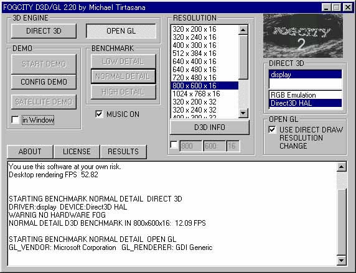
Task: Click the custom height field showing 600
Action: 214,146
